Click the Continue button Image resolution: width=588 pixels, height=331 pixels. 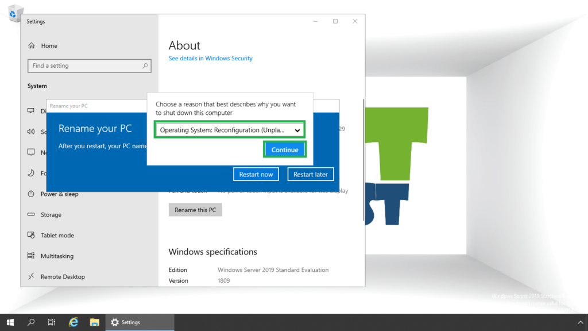coord(285,149)
